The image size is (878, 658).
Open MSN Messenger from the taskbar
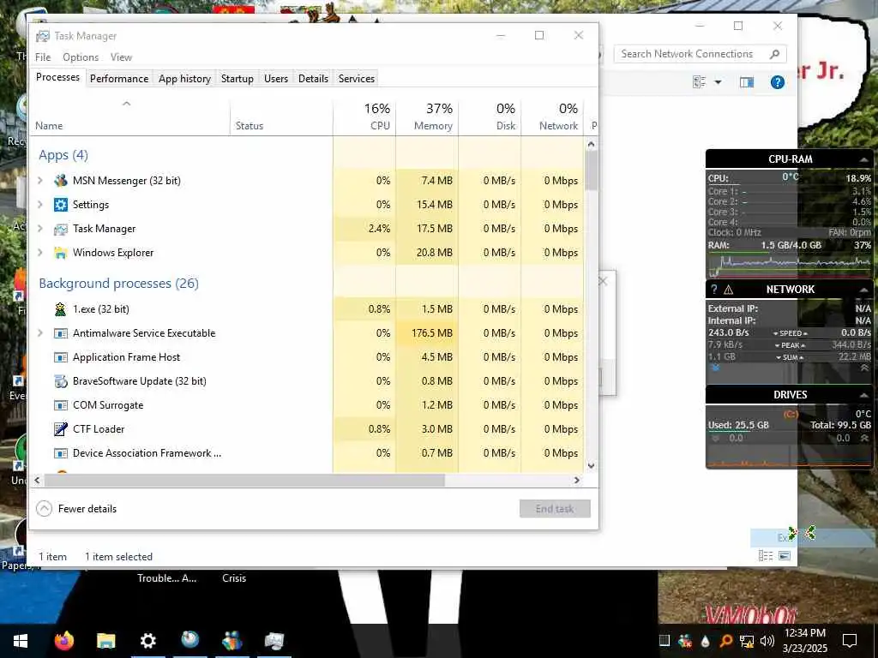pyautogui.click(x=232, y=641)
